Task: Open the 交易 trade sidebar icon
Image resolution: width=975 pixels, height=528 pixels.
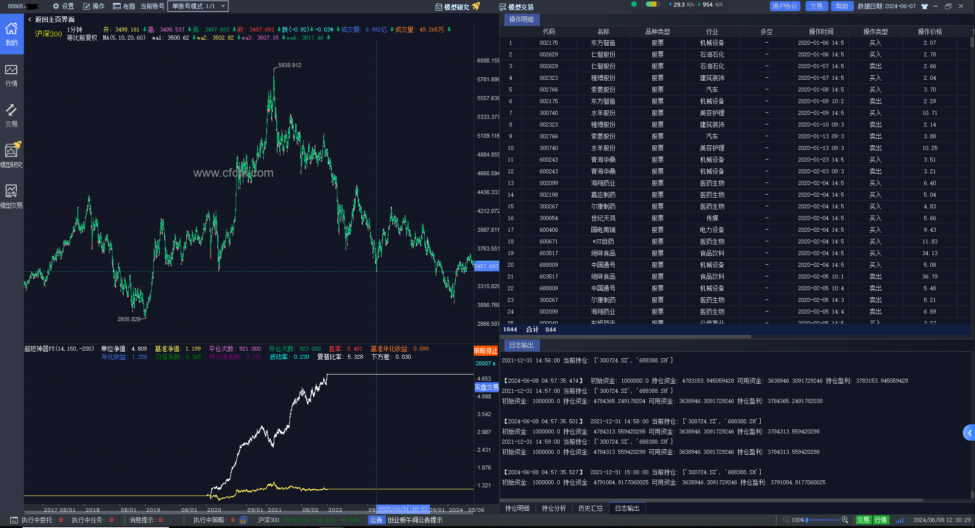Action: click(x=12, y=115)
